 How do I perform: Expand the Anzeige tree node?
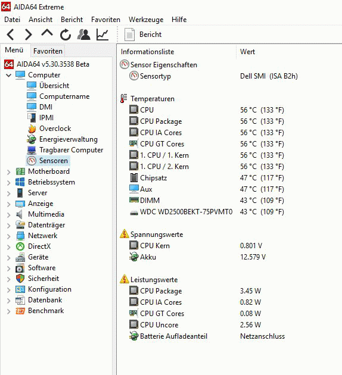(8, 204)
